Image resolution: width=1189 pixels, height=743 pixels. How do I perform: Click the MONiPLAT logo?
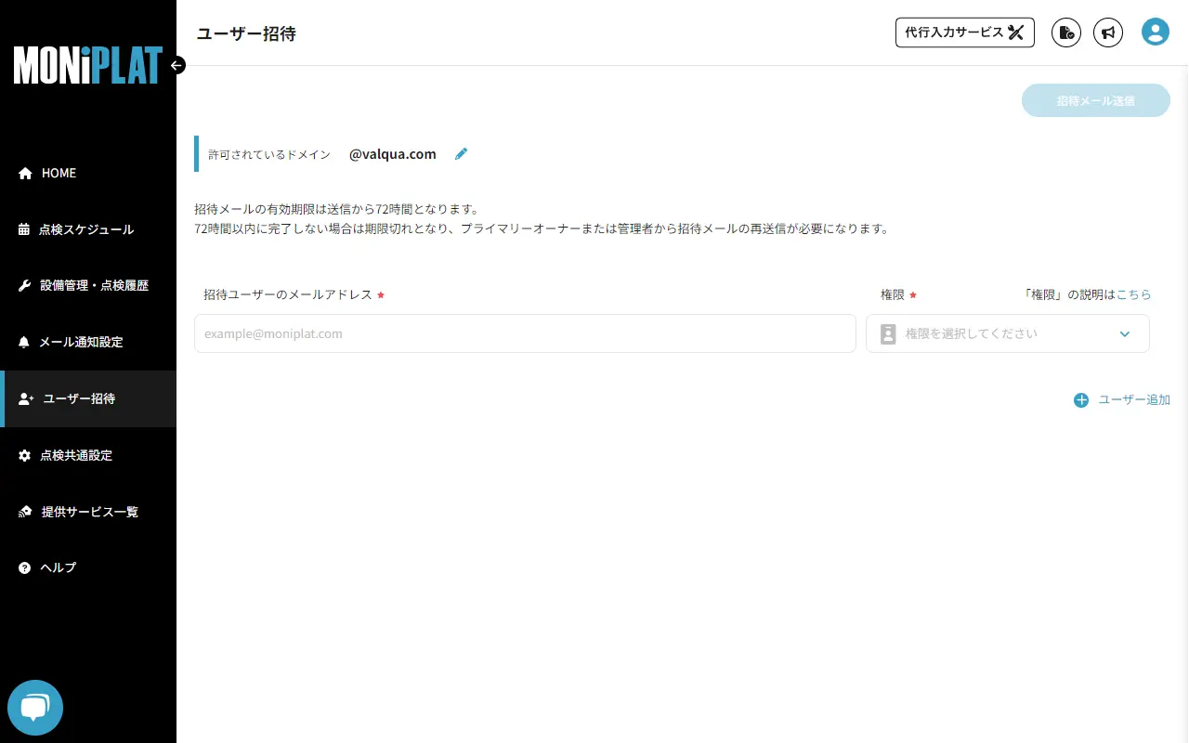[x=86, y=65]
